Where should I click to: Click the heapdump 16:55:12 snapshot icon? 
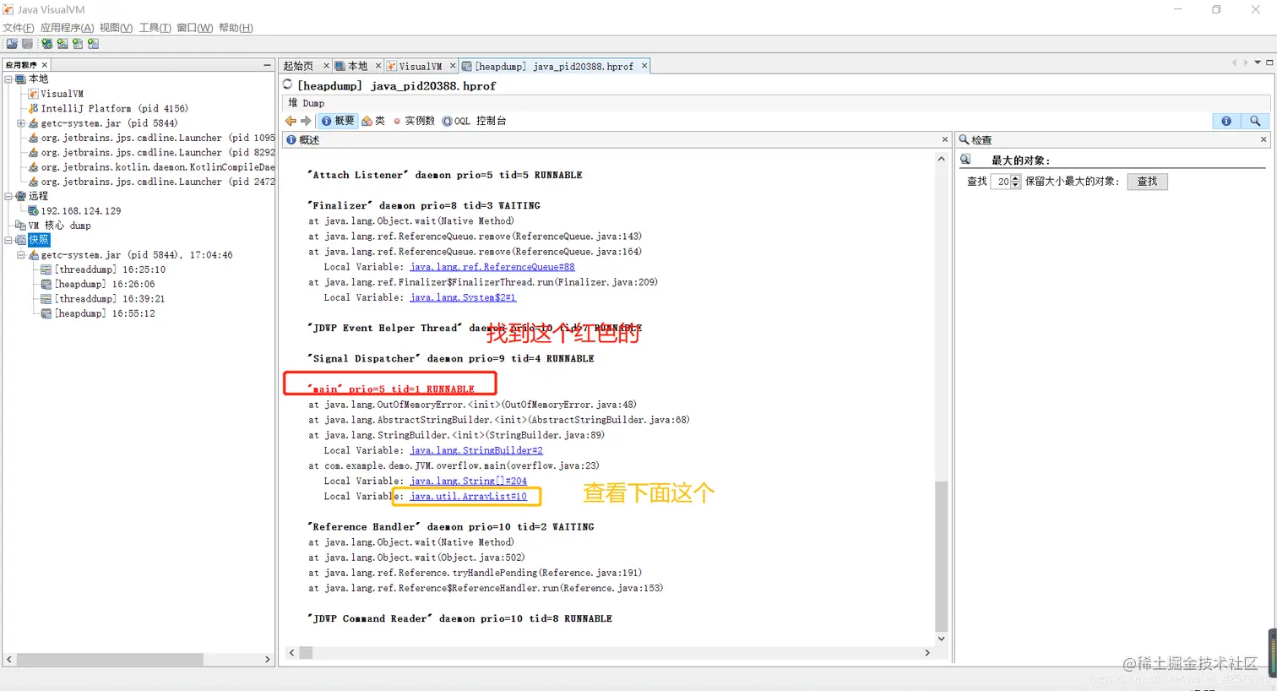pos(47,313)
